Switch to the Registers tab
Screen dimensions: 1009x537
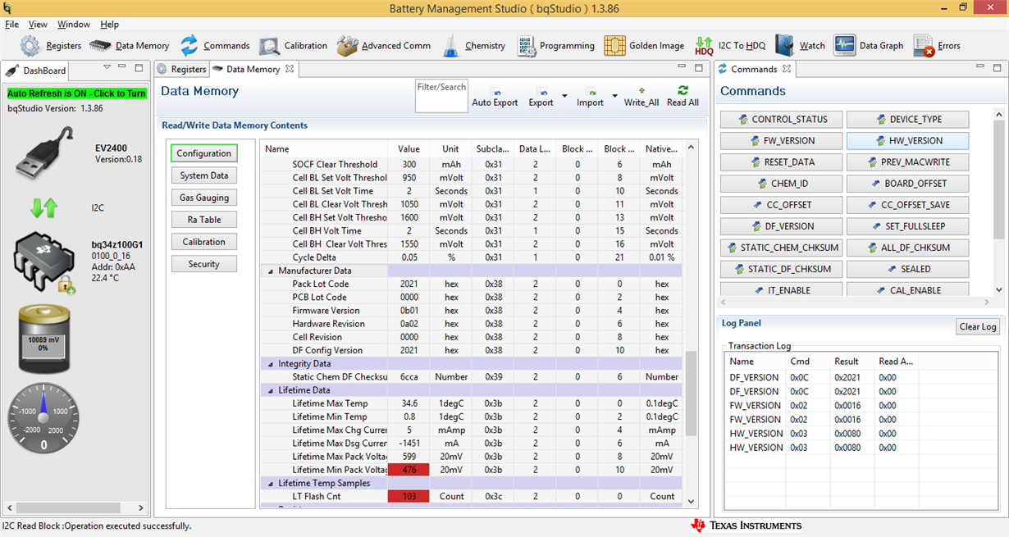click(x=182, y=70)
